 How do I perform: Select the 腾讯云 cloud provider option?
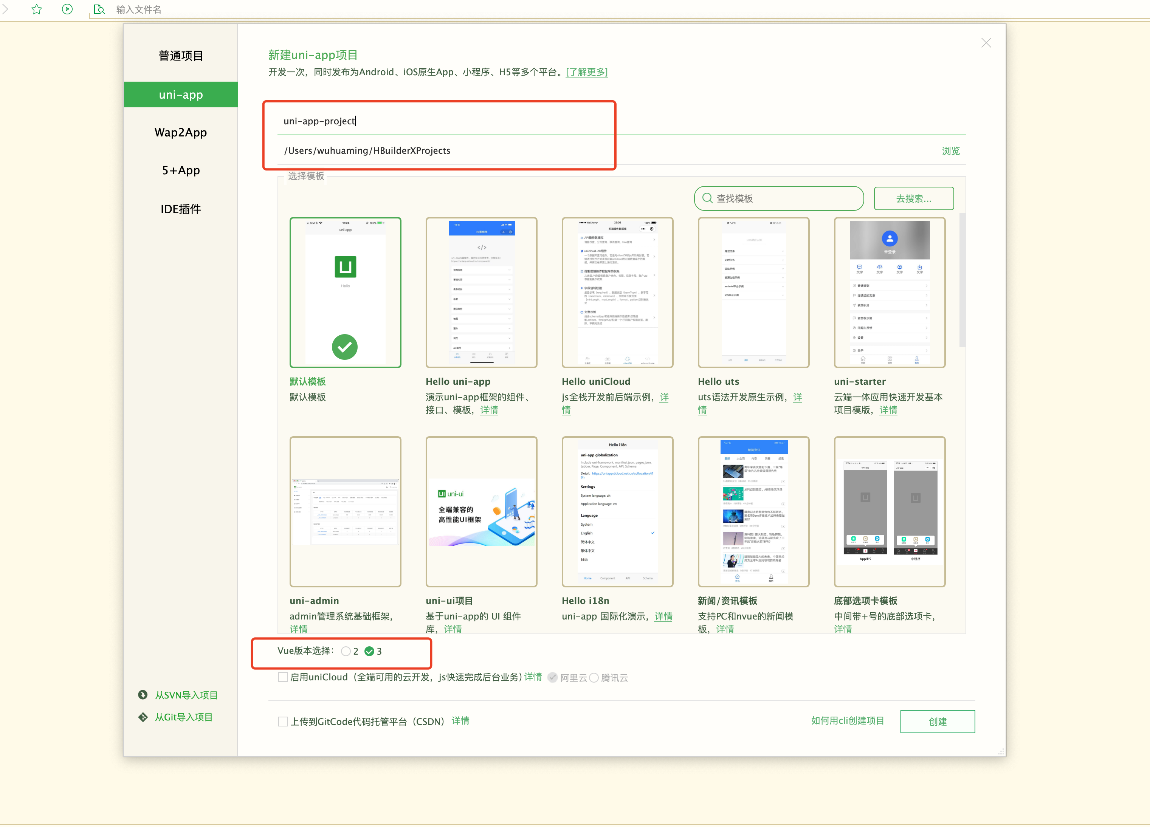pyautogui.click(x=594, y=678)
